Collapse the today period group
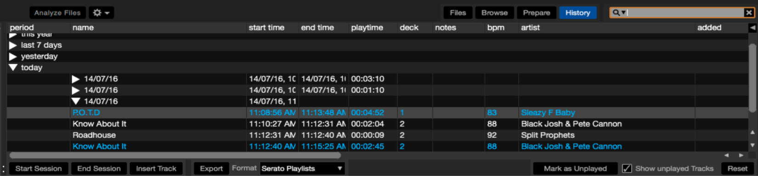The height and width of the screenshot is (176, 758). [13, 67]
